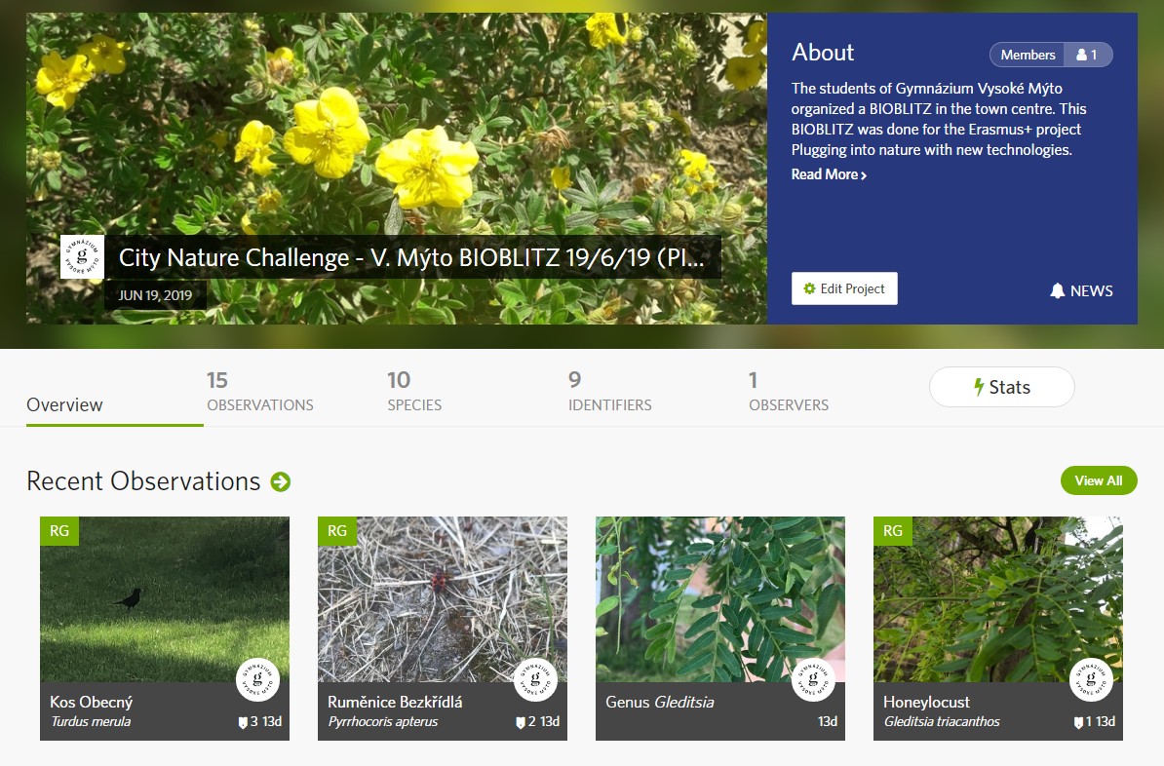Screen dimensions: 1164x766
Task: Click the bell NEWS icon
Action: pos(1057,291)
